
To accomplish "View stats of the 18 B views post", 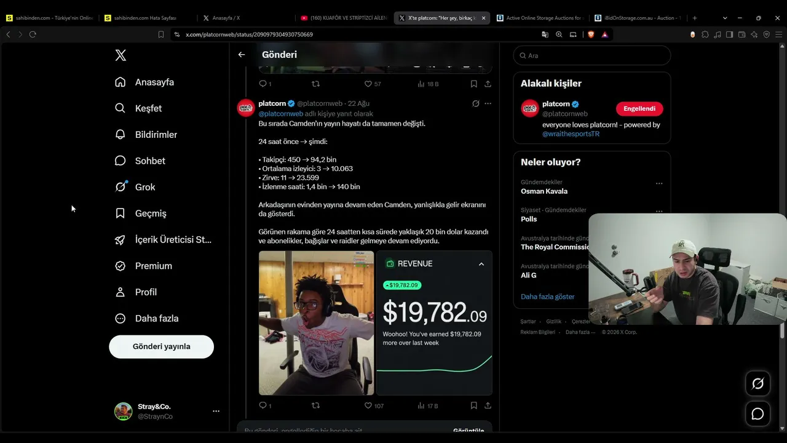I will pyautogui.click(x=428, y=84).
